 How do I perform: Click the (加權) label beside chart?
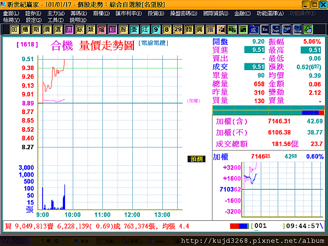coord(194,101)
